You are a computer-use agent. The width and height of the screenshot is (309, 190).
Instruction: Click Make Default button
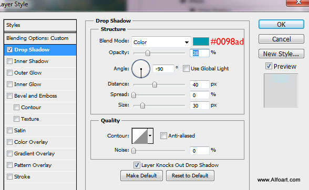coord(141,175)
